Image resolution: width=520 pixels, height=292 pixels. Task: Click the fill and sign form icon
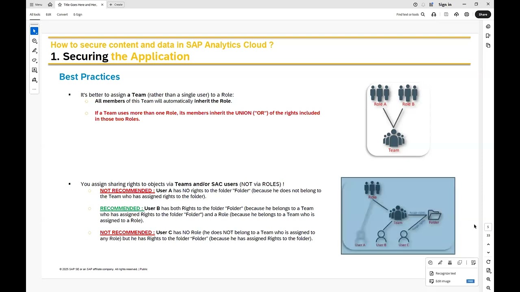[473, 262]
